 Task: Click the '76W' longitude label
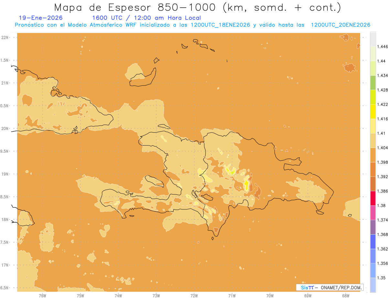[x=42, y=295]
